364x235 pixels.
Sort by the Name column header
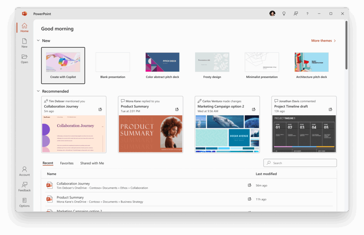[x=52, y=174]
